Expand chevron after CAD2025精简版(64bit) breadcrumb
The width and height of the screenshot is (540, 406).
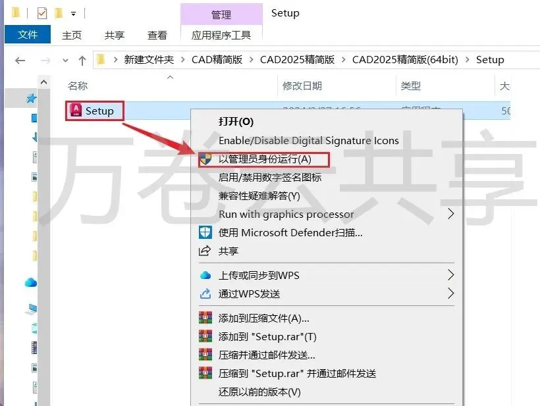[467, 59]
